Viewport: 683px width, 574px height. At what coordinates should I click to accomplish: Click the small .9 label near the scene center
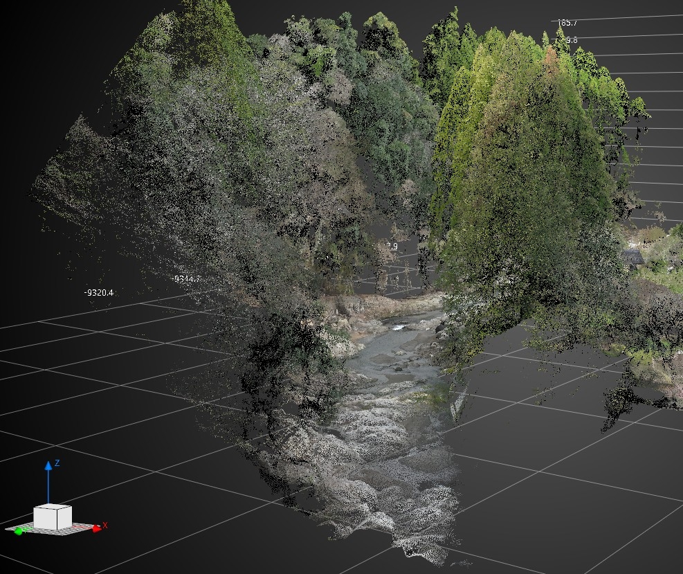392,246
